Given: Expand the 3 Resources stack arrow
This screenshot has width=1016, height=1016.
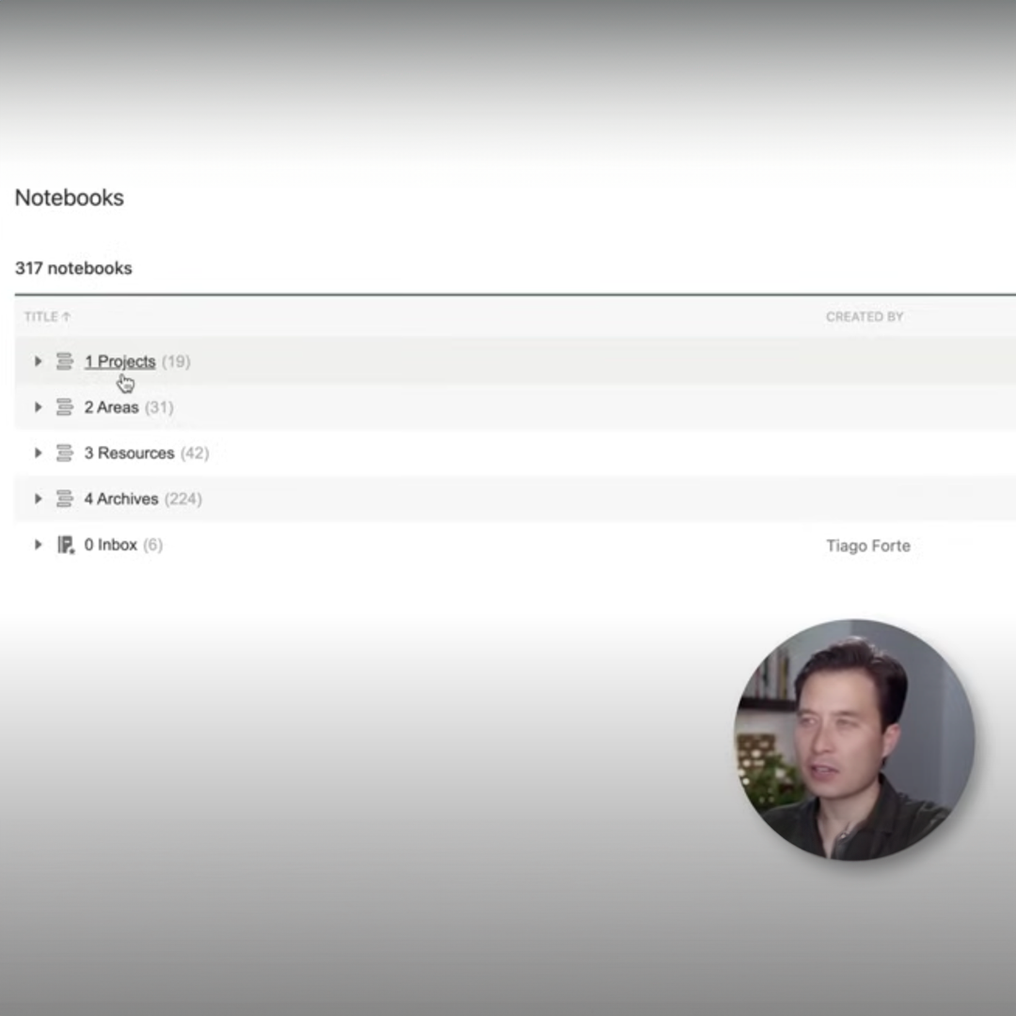Looking at the screenshot, I should (x=38, y=453).
